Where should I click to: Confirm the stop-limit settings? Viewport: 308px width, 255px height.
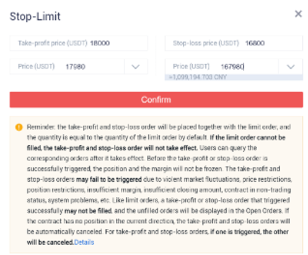pos(156,100)
